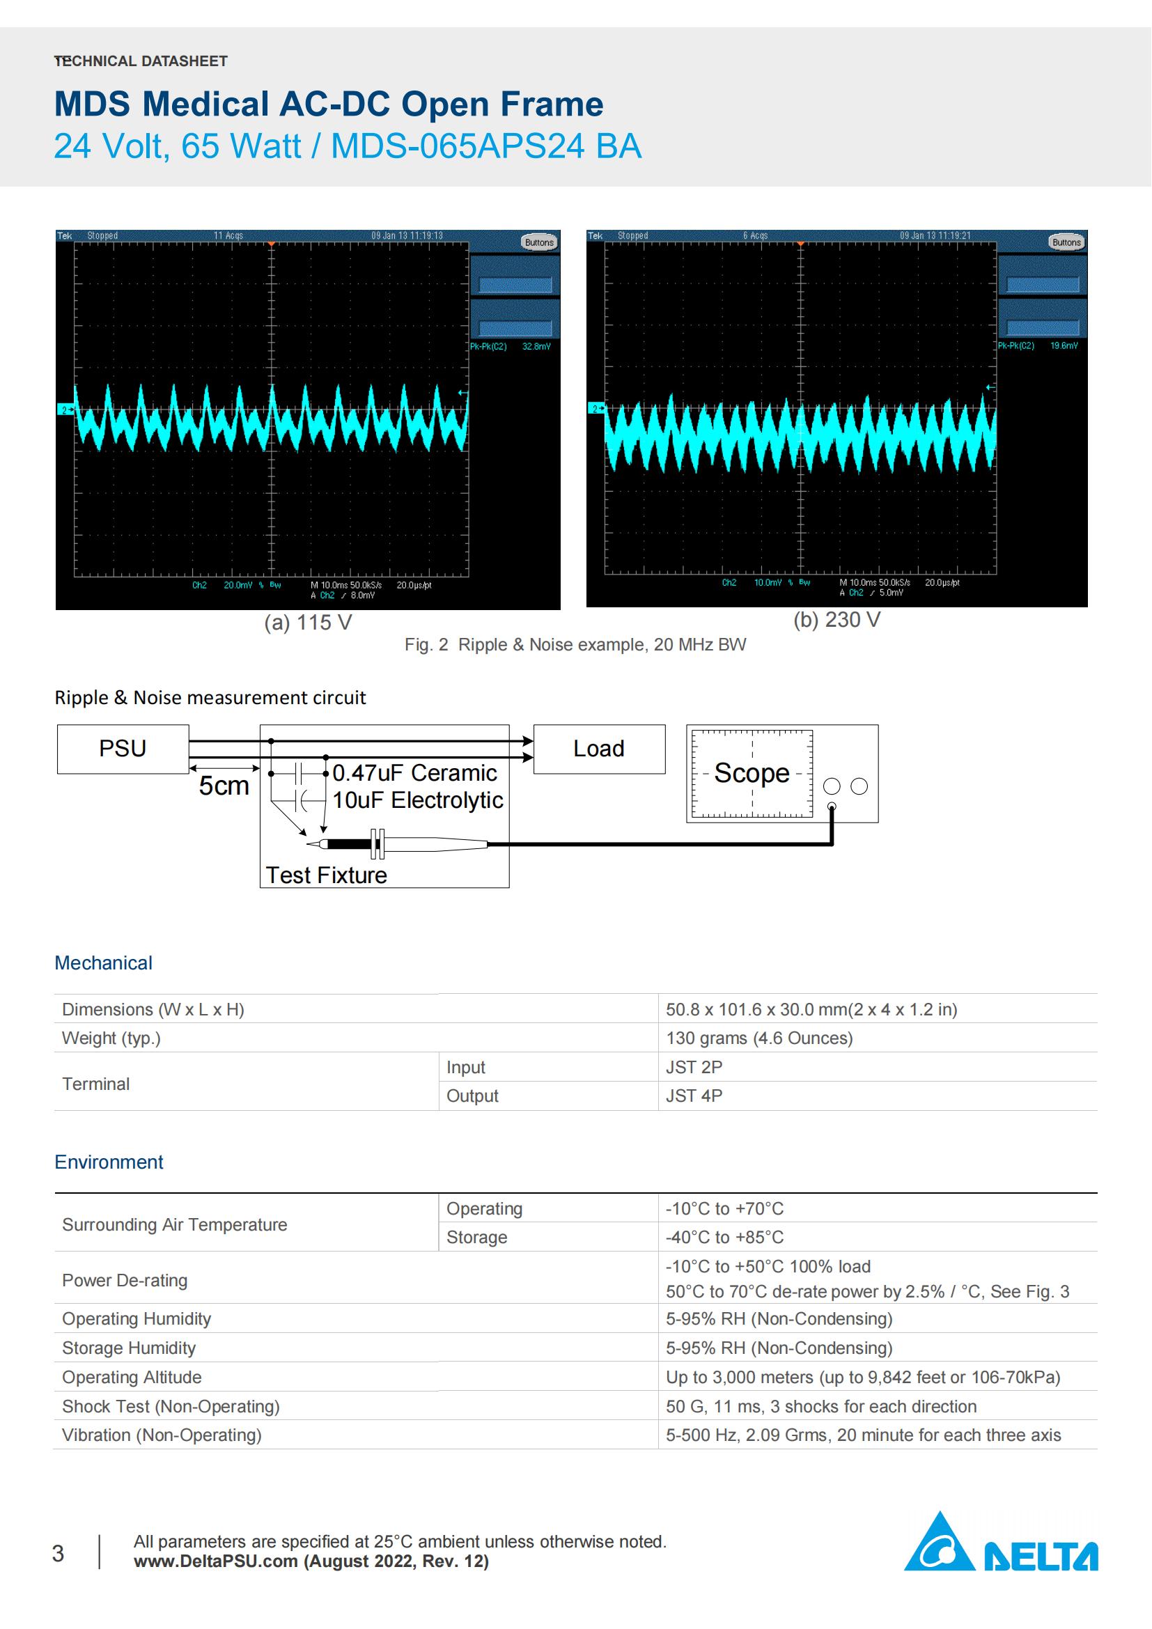Select the Fig. 2 Ripple & Noise caption
Viewport: 1152px width, 1629px height.
575,646
